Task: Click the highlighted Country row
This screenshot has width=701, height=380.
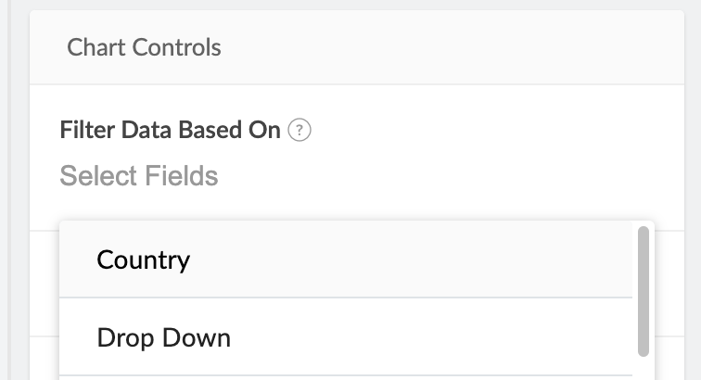Action: [x=345, y=260]
